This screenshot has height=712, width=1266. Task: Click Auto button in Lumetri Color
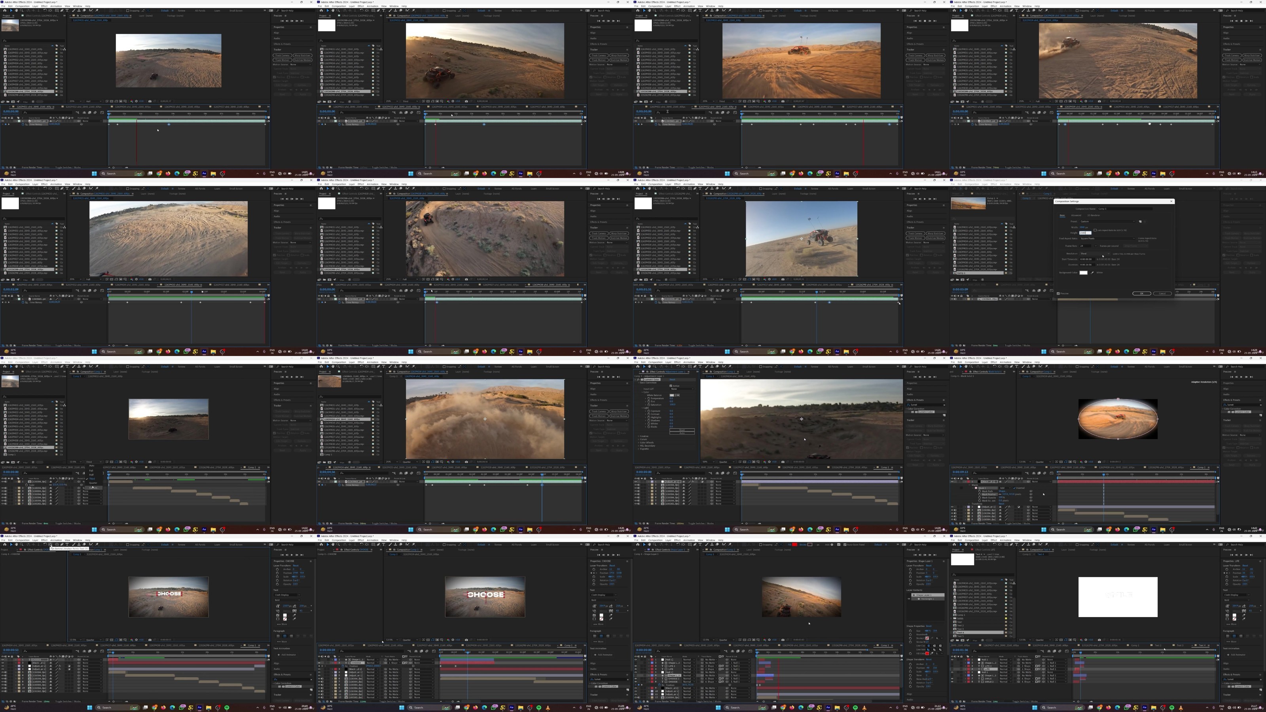(682, 434)
